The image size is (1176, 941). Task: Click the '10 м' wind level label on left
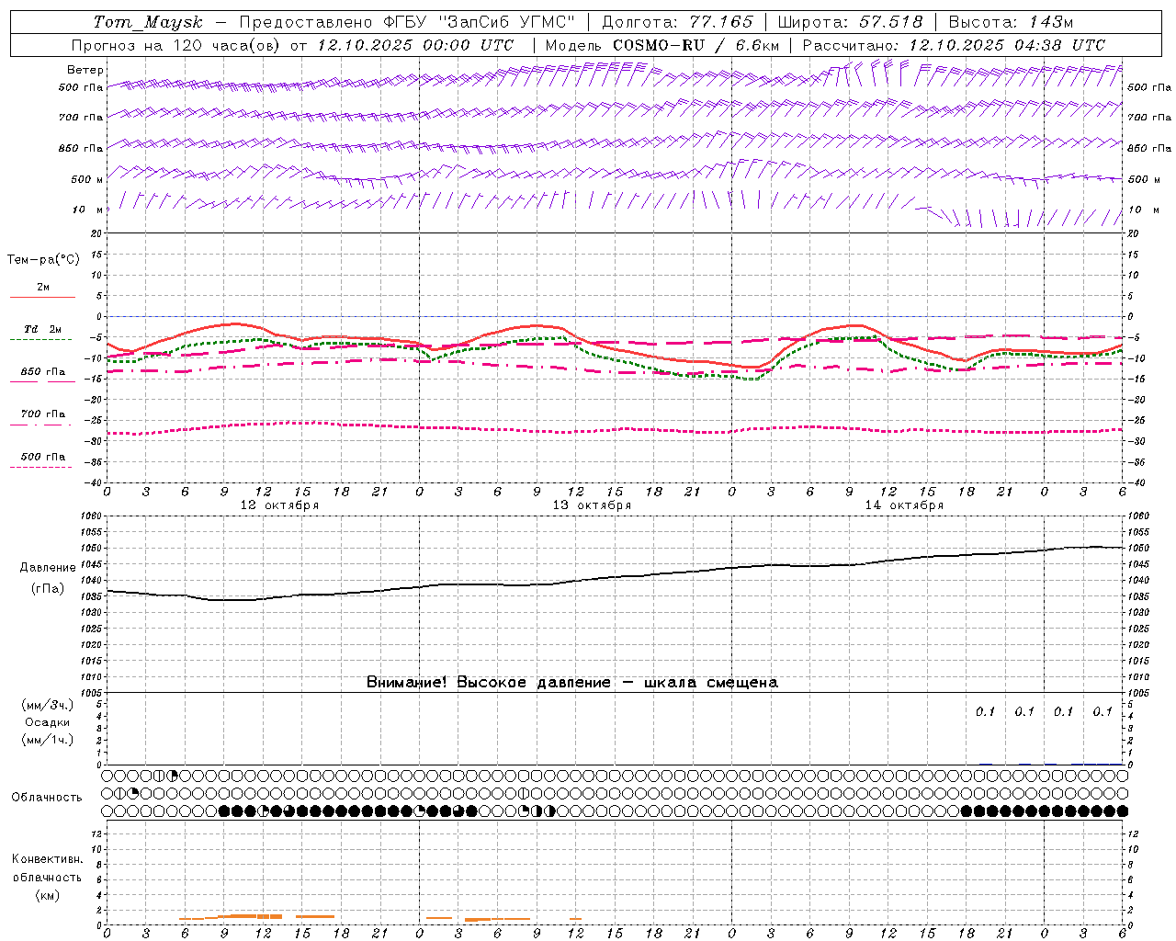88,210
